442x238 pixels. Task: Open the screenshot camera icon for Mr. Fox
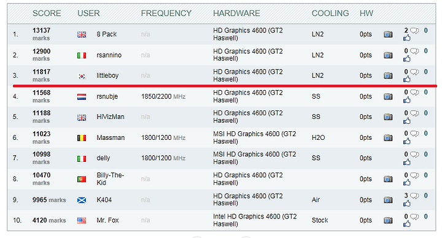click(x=388, y=220)
